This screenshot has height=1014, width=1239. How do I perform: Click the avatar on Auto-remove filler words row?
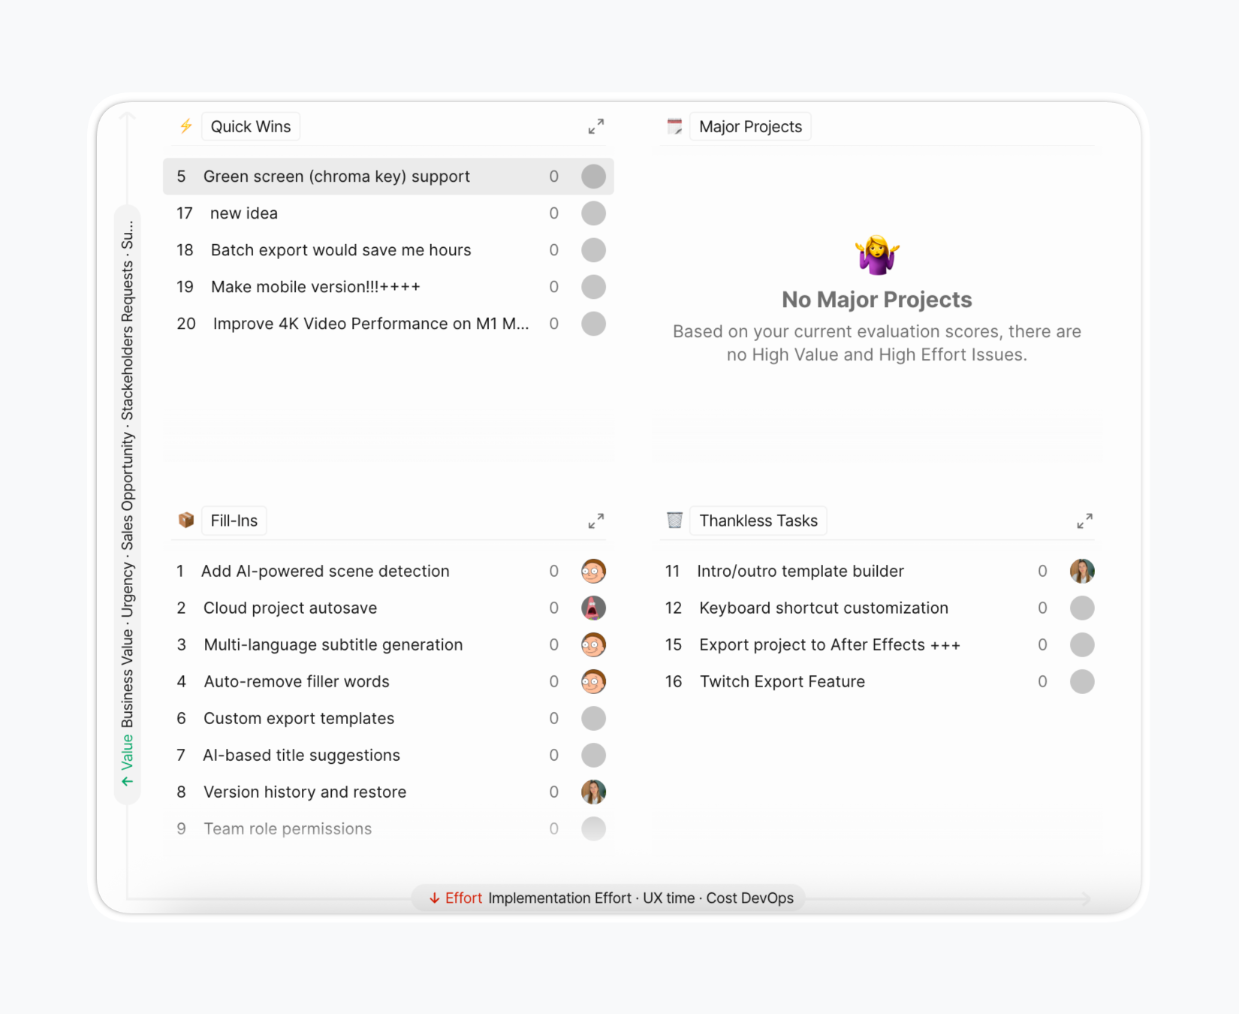[593, 681]
